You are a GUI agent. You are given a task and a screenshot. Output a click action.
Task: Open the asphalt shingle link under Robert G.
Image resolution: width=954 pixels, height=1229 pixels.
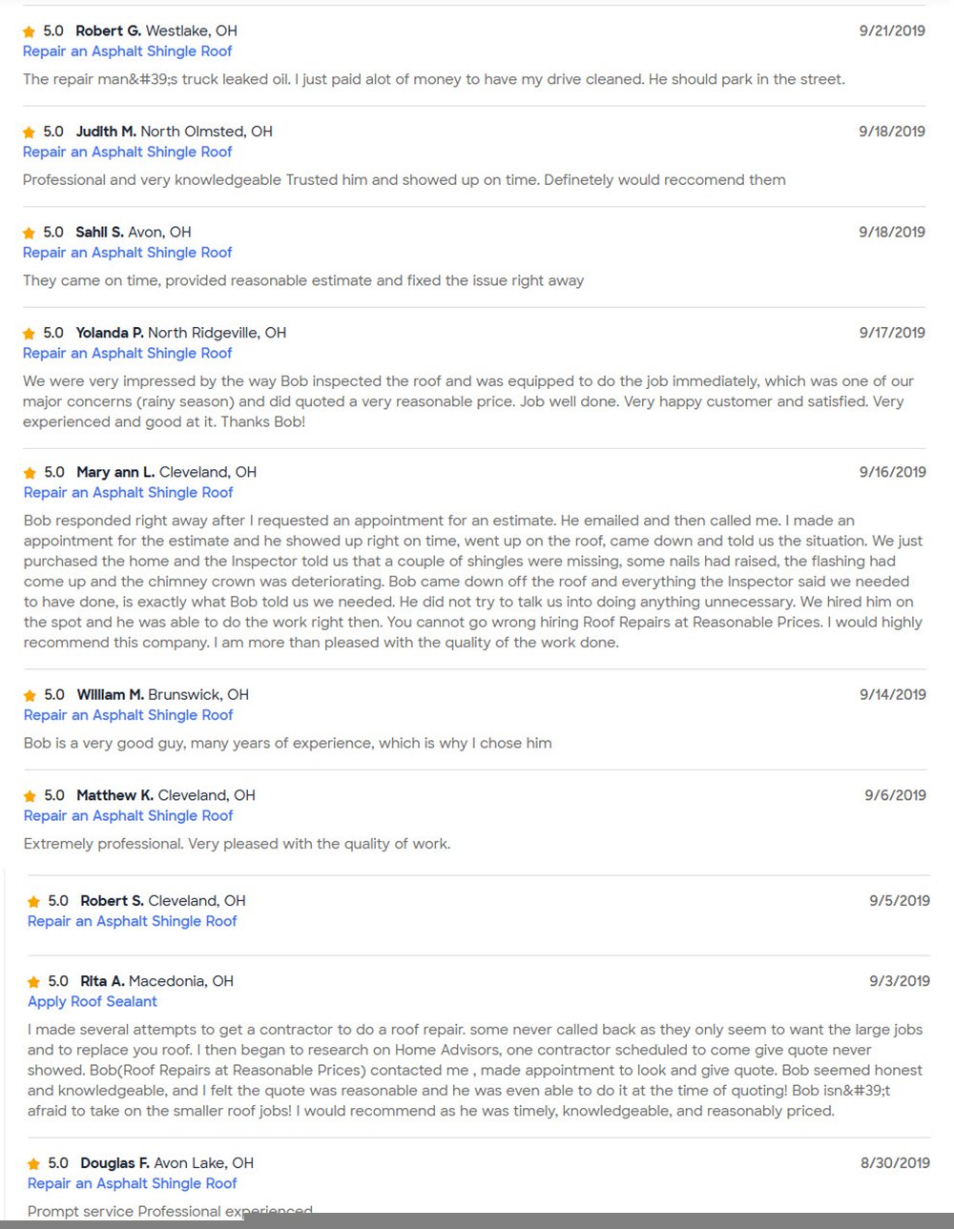(128, 51)
